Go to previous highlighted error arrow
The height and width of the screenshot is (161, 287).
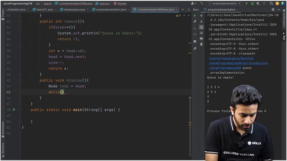[x=184, y=16]
